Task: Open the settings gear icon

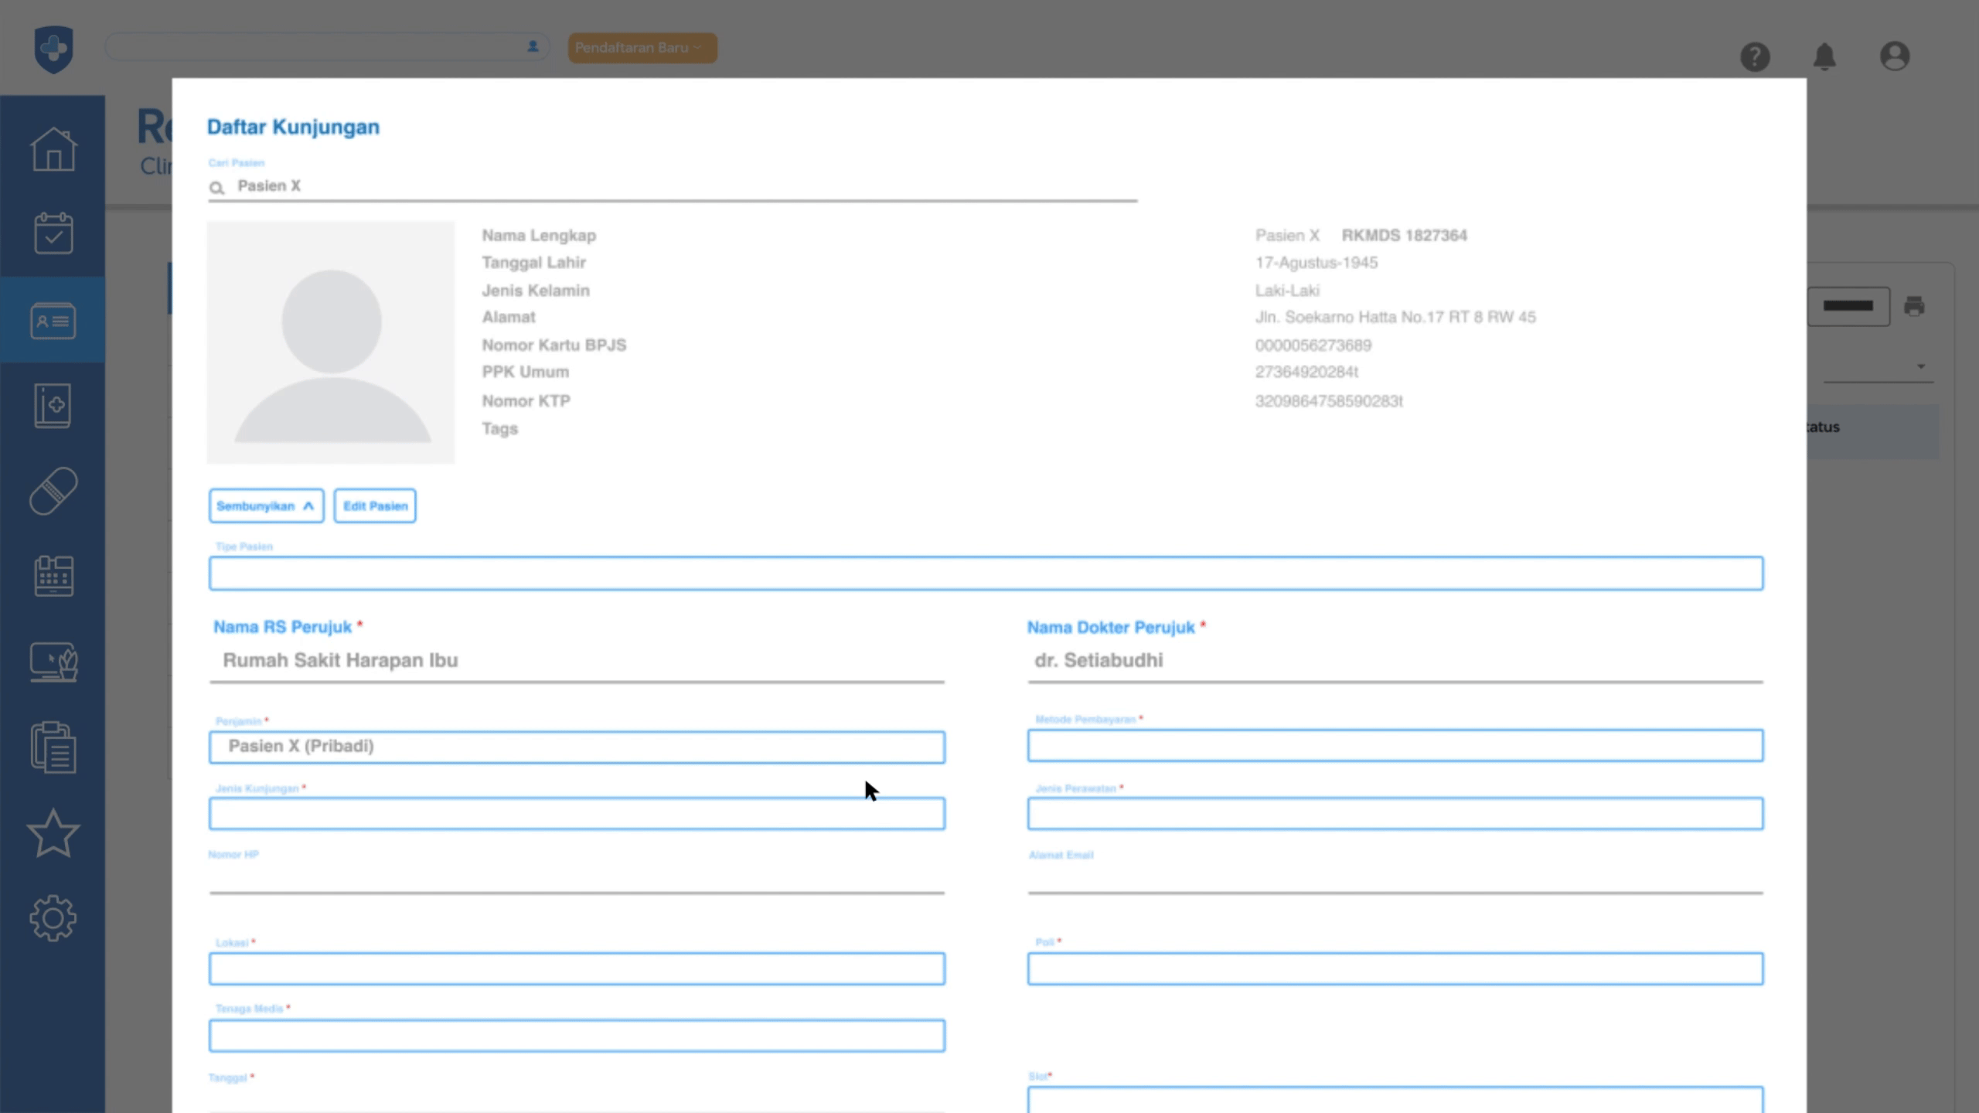Action: tap(53, 918)
